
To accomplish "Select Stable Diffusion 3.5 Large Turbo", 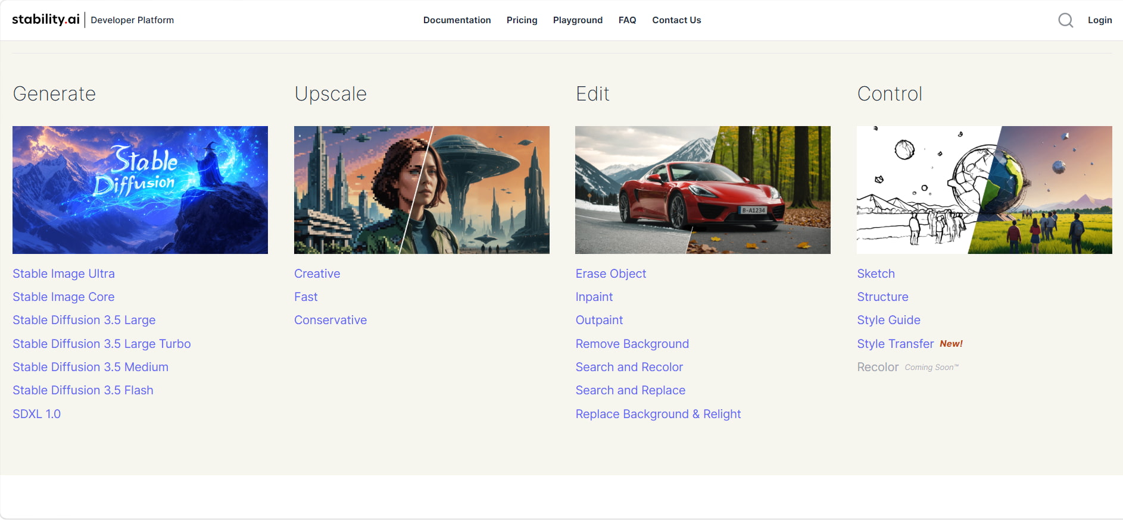I will (x=102, y=344).
